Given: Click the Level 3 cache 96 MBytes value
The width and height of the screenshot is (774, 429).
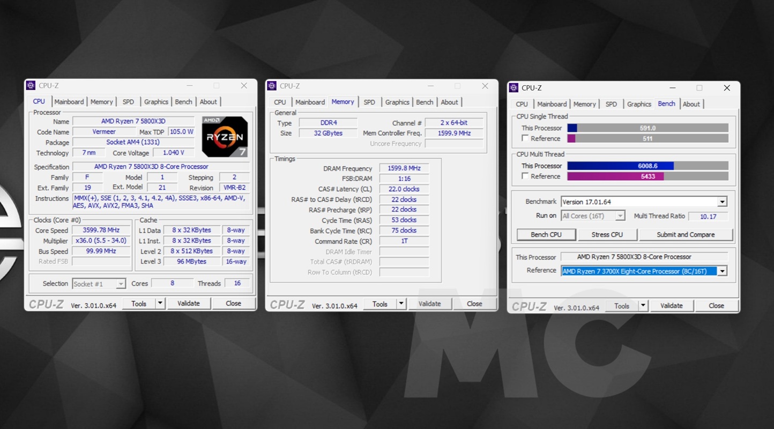Looking at the screenshot, I should click(x=191, y=262).
